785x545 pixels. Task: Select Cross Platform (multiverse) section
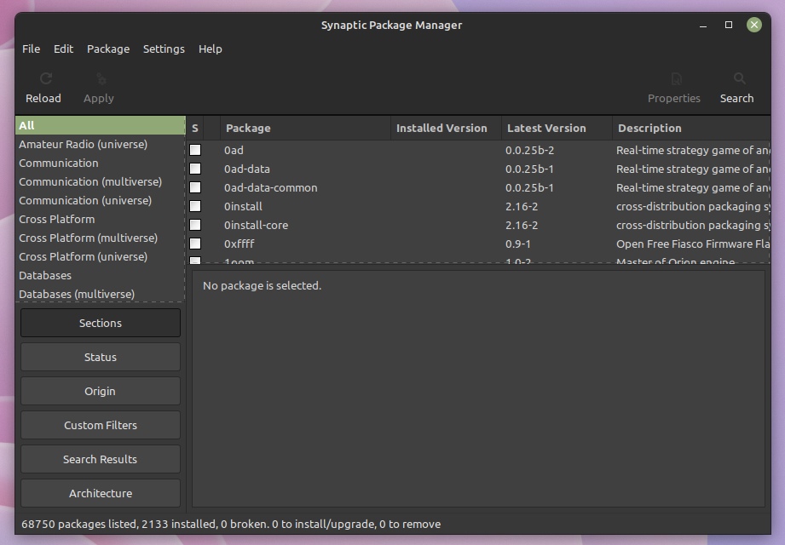coord(100,238)
